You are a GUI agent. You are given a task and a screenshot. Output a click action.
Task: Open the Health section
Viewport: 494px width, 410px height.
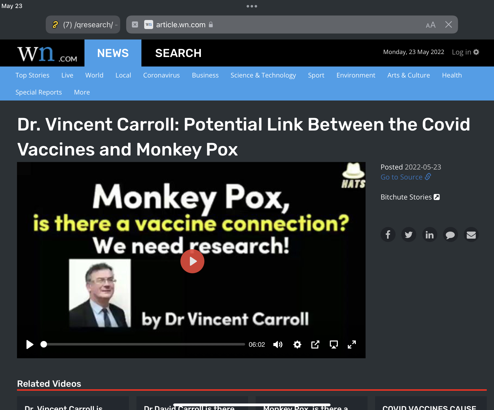[x=452, y=75]
